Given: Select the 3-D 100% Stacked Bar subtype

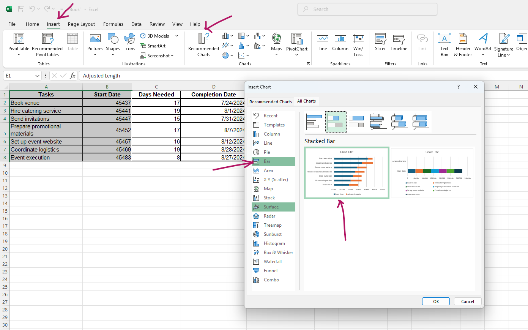Looking at the screenshot, I should point(421,122).
